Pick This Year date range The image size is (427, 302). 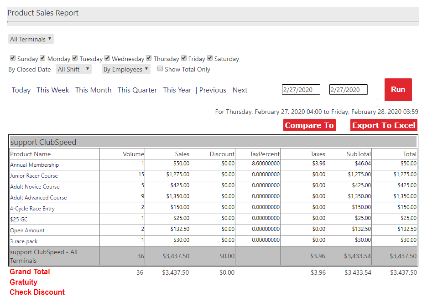pos(177,90)
